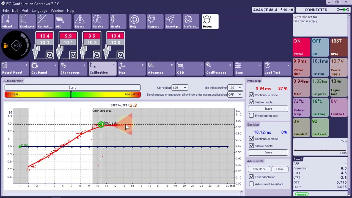The width and height of the screenshot is (352, 198).
Task: Toggle Petrol map Continuous mode checkbox
Action: (251, 95)
